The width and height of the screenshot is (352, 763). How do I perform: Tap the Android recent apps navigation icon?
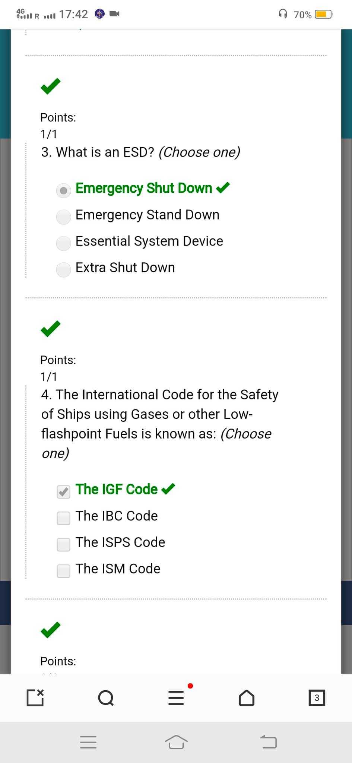click(88, 742)
